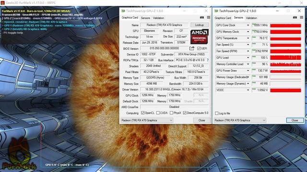Open the GPU Temperature sensor dropdown arrow
This screenshot has height=172, width=307.
point(248,38)
